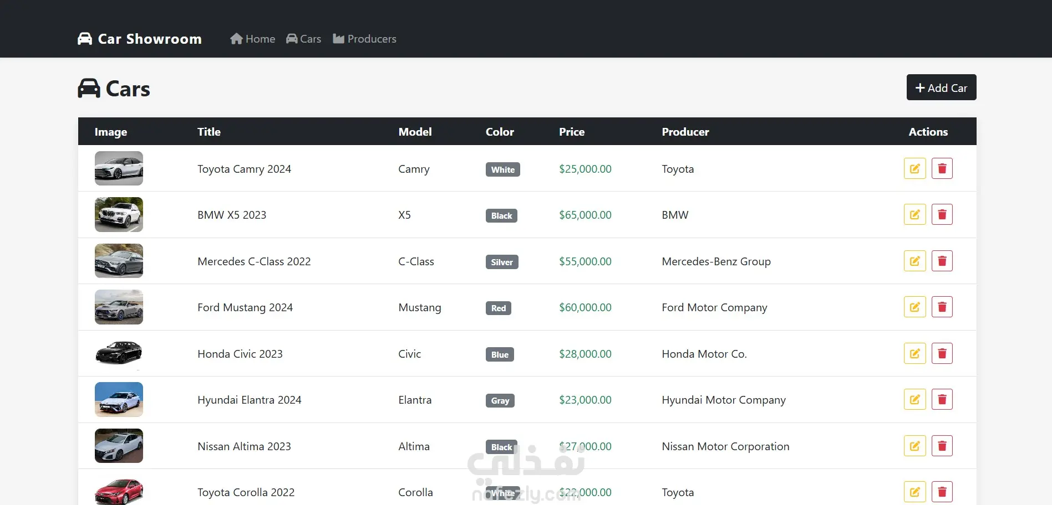Select the title 'Hyundai Elantra 2024'

[x=250, y=400]
